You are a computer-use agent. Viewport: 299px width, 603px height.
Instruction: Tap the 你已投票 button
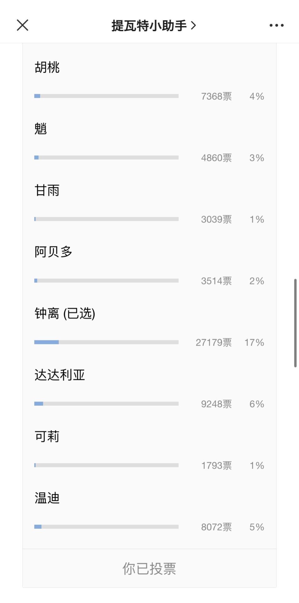149,568
